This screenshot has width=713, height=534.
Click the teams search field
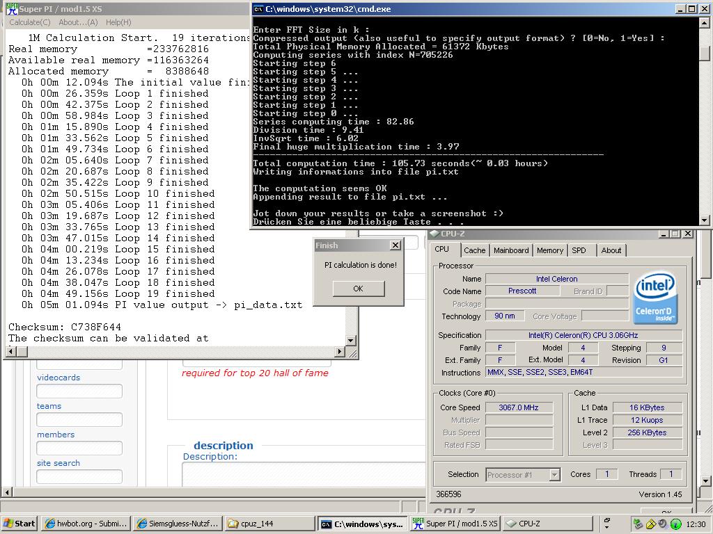tap(79, 419)
